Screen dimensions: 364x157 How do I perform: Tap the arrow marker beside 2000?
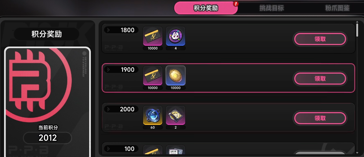pyautogui.click(x=109, y=109)
